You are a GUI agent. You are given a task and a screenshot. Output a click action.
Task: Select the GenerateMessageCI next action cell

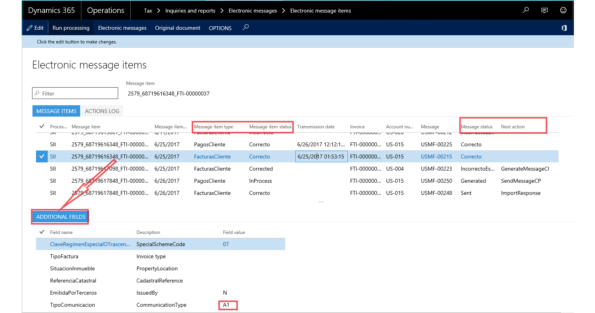(525, 169)
